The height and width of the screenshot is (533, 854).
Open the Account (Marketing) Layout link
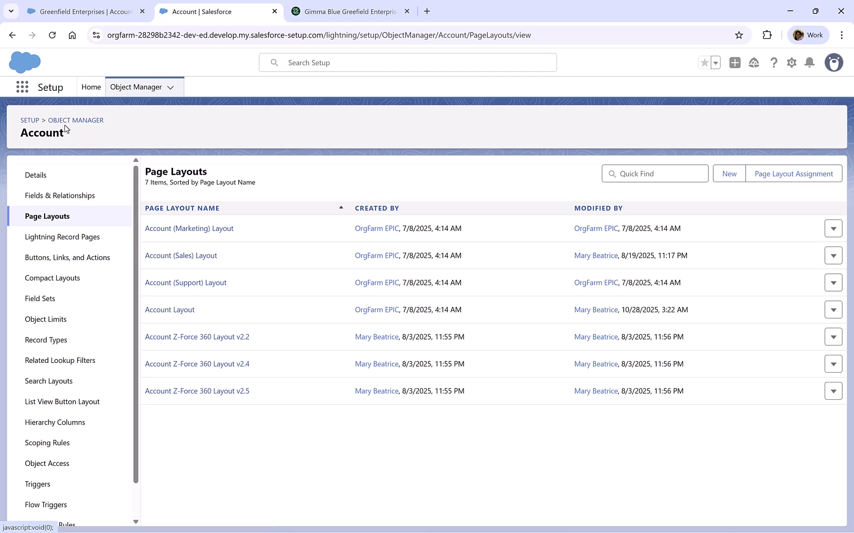[x=189, y=228]
